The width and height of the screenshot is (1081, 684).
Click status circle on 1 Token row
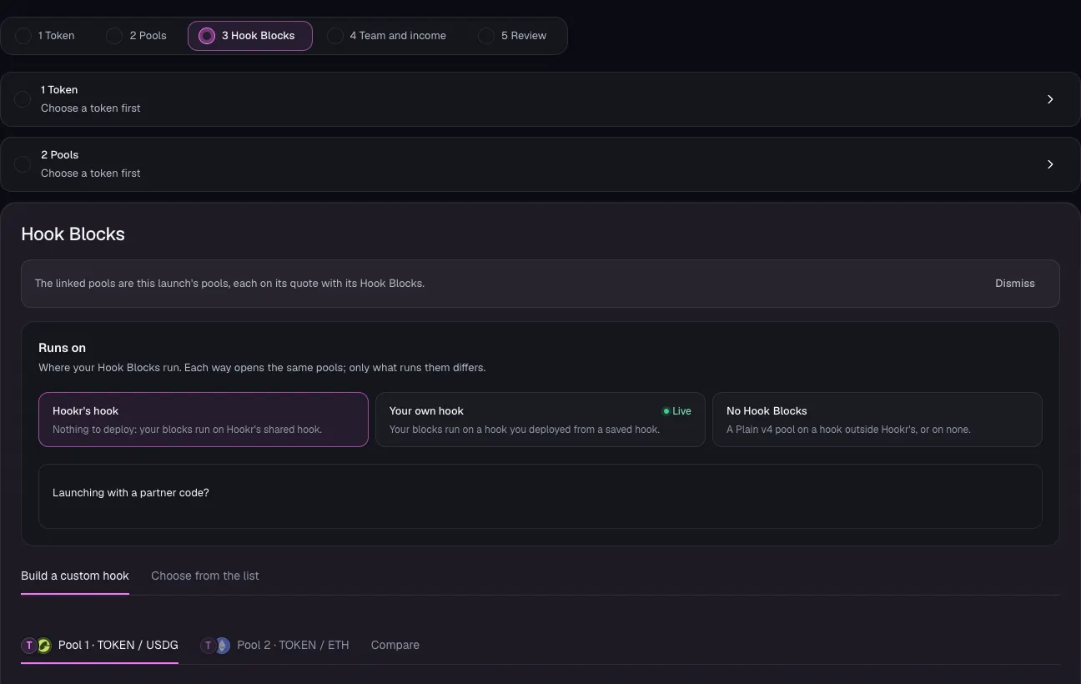tap(23, 99)
